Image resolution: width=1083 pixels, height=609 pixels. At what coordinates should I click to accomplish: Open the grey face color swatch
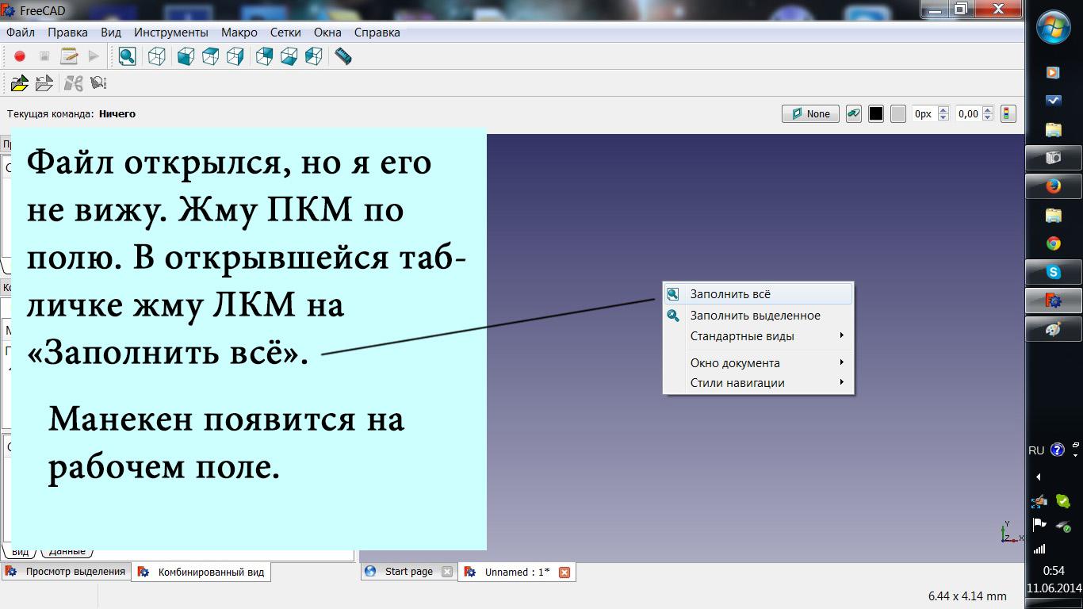[898, 114]
